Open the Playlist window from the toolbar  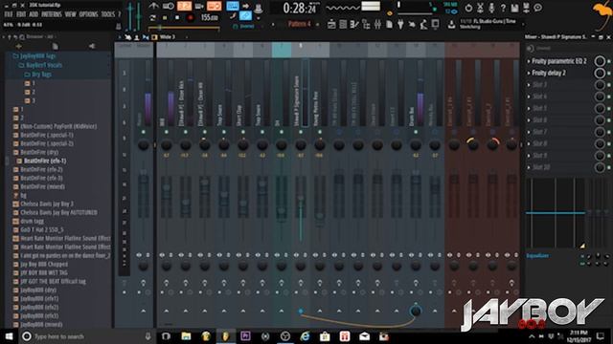tap(331, 25)
